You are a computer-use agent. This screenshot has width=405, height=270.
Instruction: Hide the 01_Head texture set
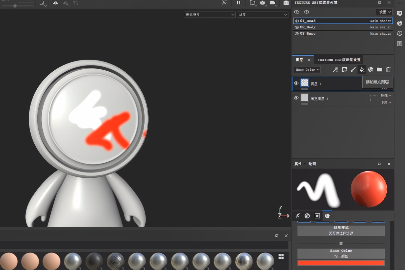[297, 21]
